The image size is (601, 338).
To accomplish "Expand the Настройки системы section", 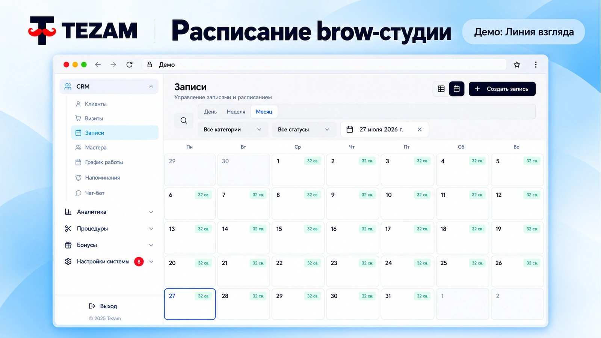I will pos(151,262).
